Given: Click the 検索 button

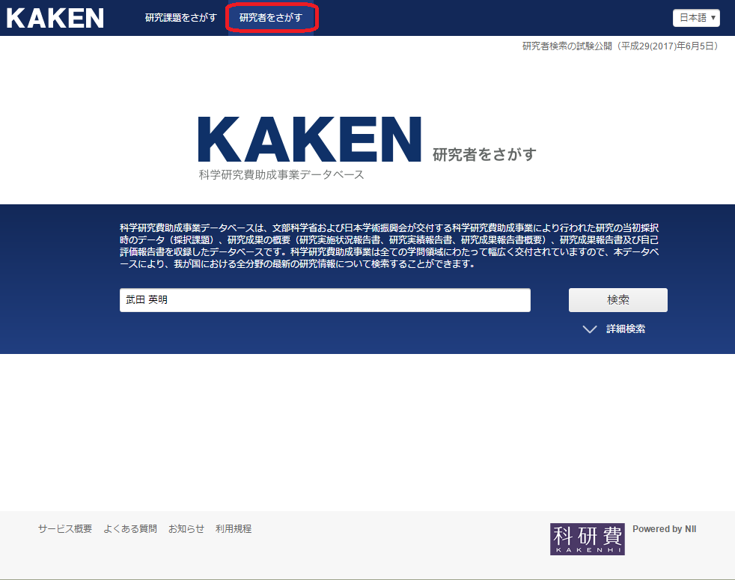Looking at the screenshot, I should click(617, 300).
